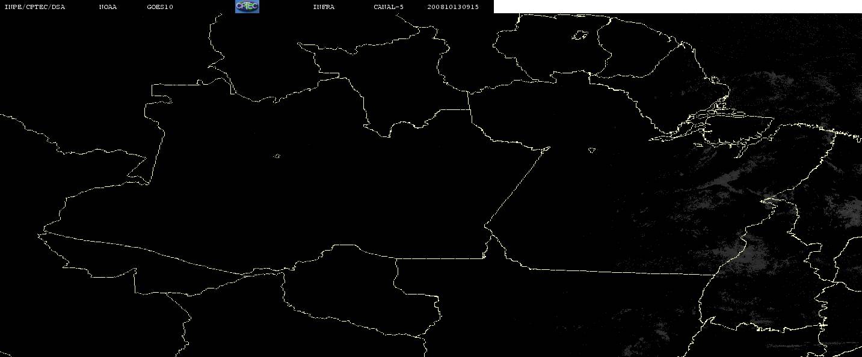Click the GOES10 satellite label
This screenshot has height=357, width=862.
tap(160, 7)
